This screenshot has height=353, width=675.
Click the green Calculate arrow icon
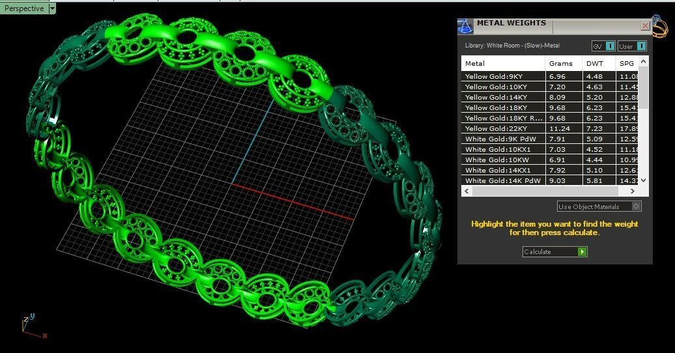(582, 251)
